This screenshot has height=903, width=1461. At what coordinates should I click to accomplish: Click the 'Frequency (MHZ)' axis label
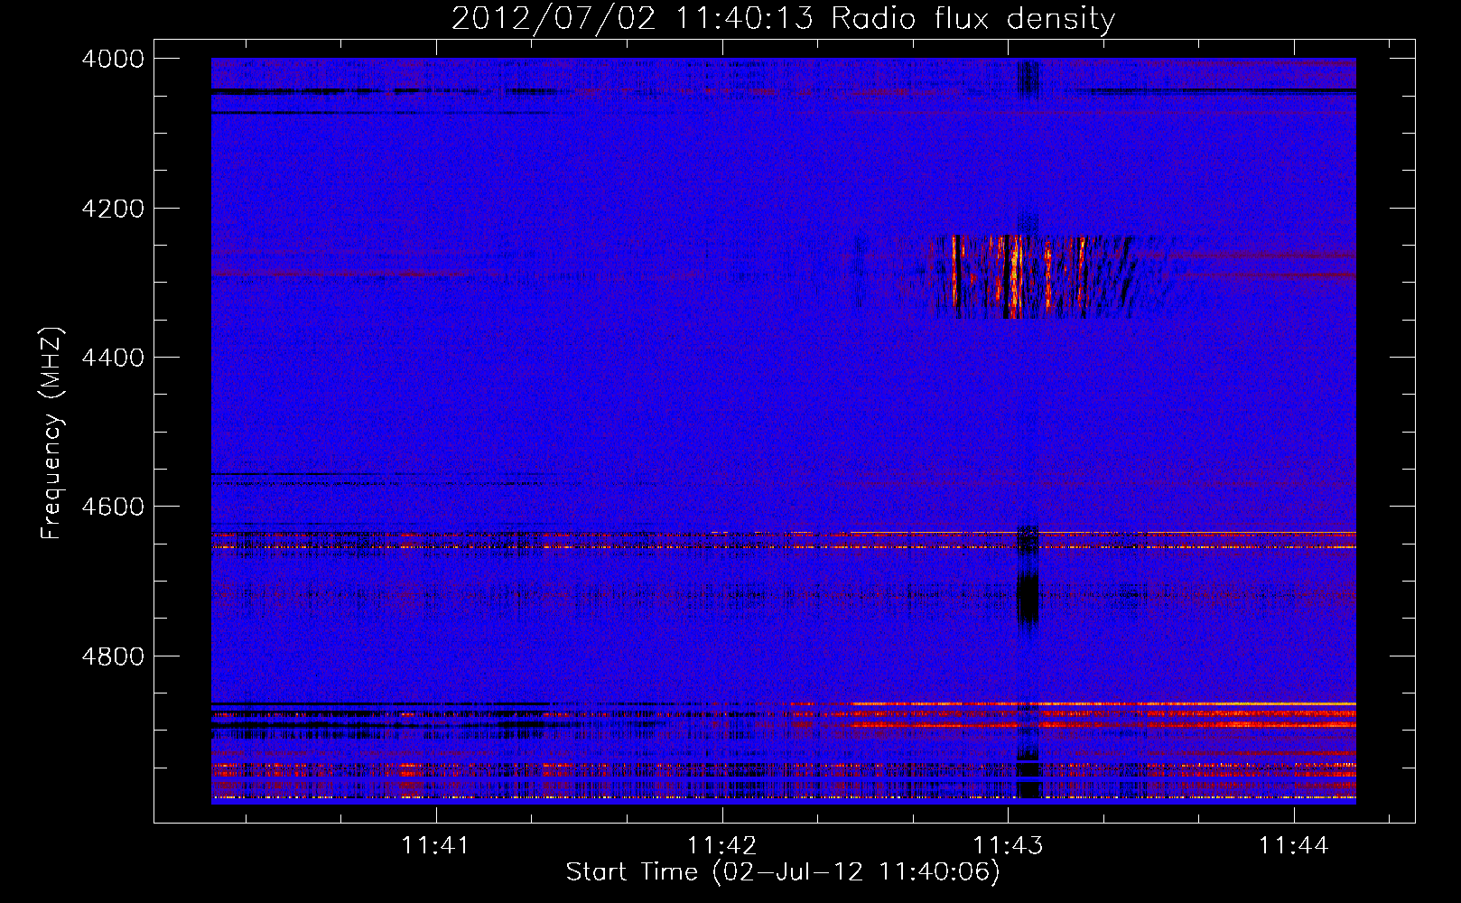[x=52, y=433]
